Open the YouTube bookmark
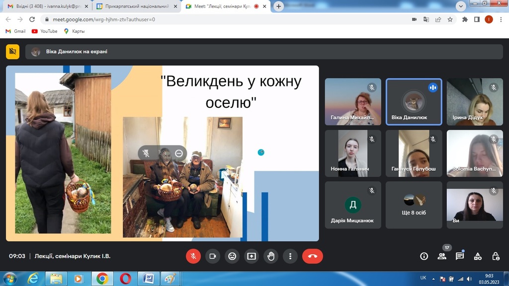The height and width of the screenshot is (286, 509). [x=44, y=31]
